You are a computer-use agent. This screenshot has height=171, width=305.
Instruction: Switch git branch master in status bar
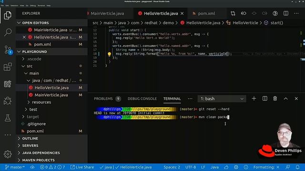click(15, 167)
